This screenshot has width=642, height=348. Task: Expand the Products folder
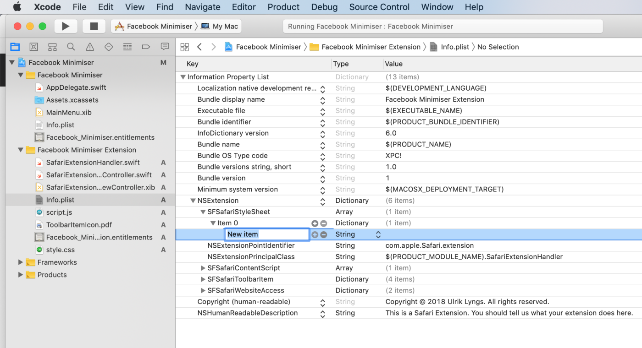[x=21, y=275]
